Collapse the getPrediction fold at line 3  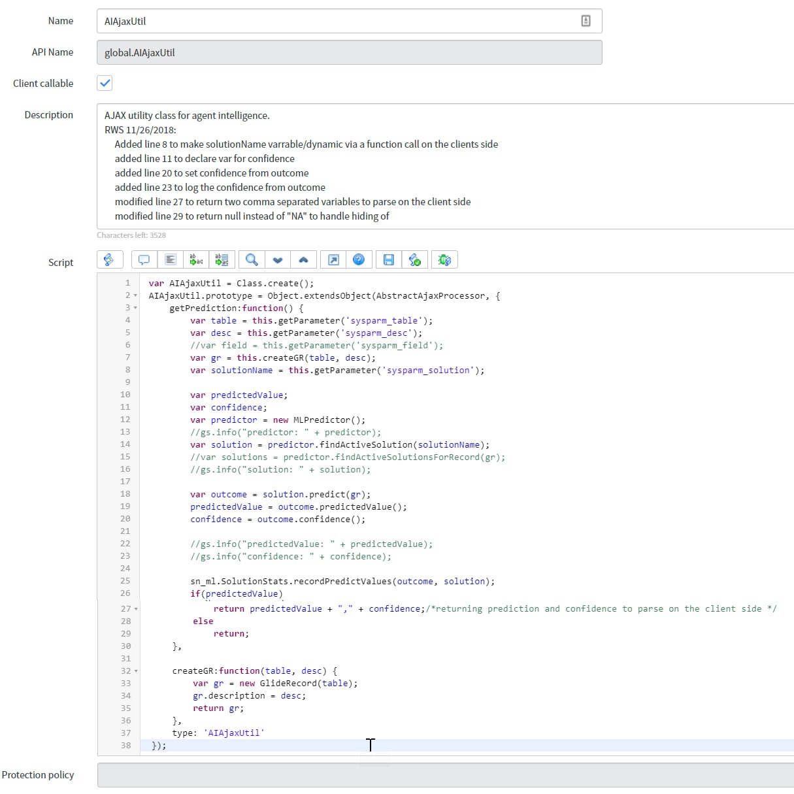coord(135,308)
